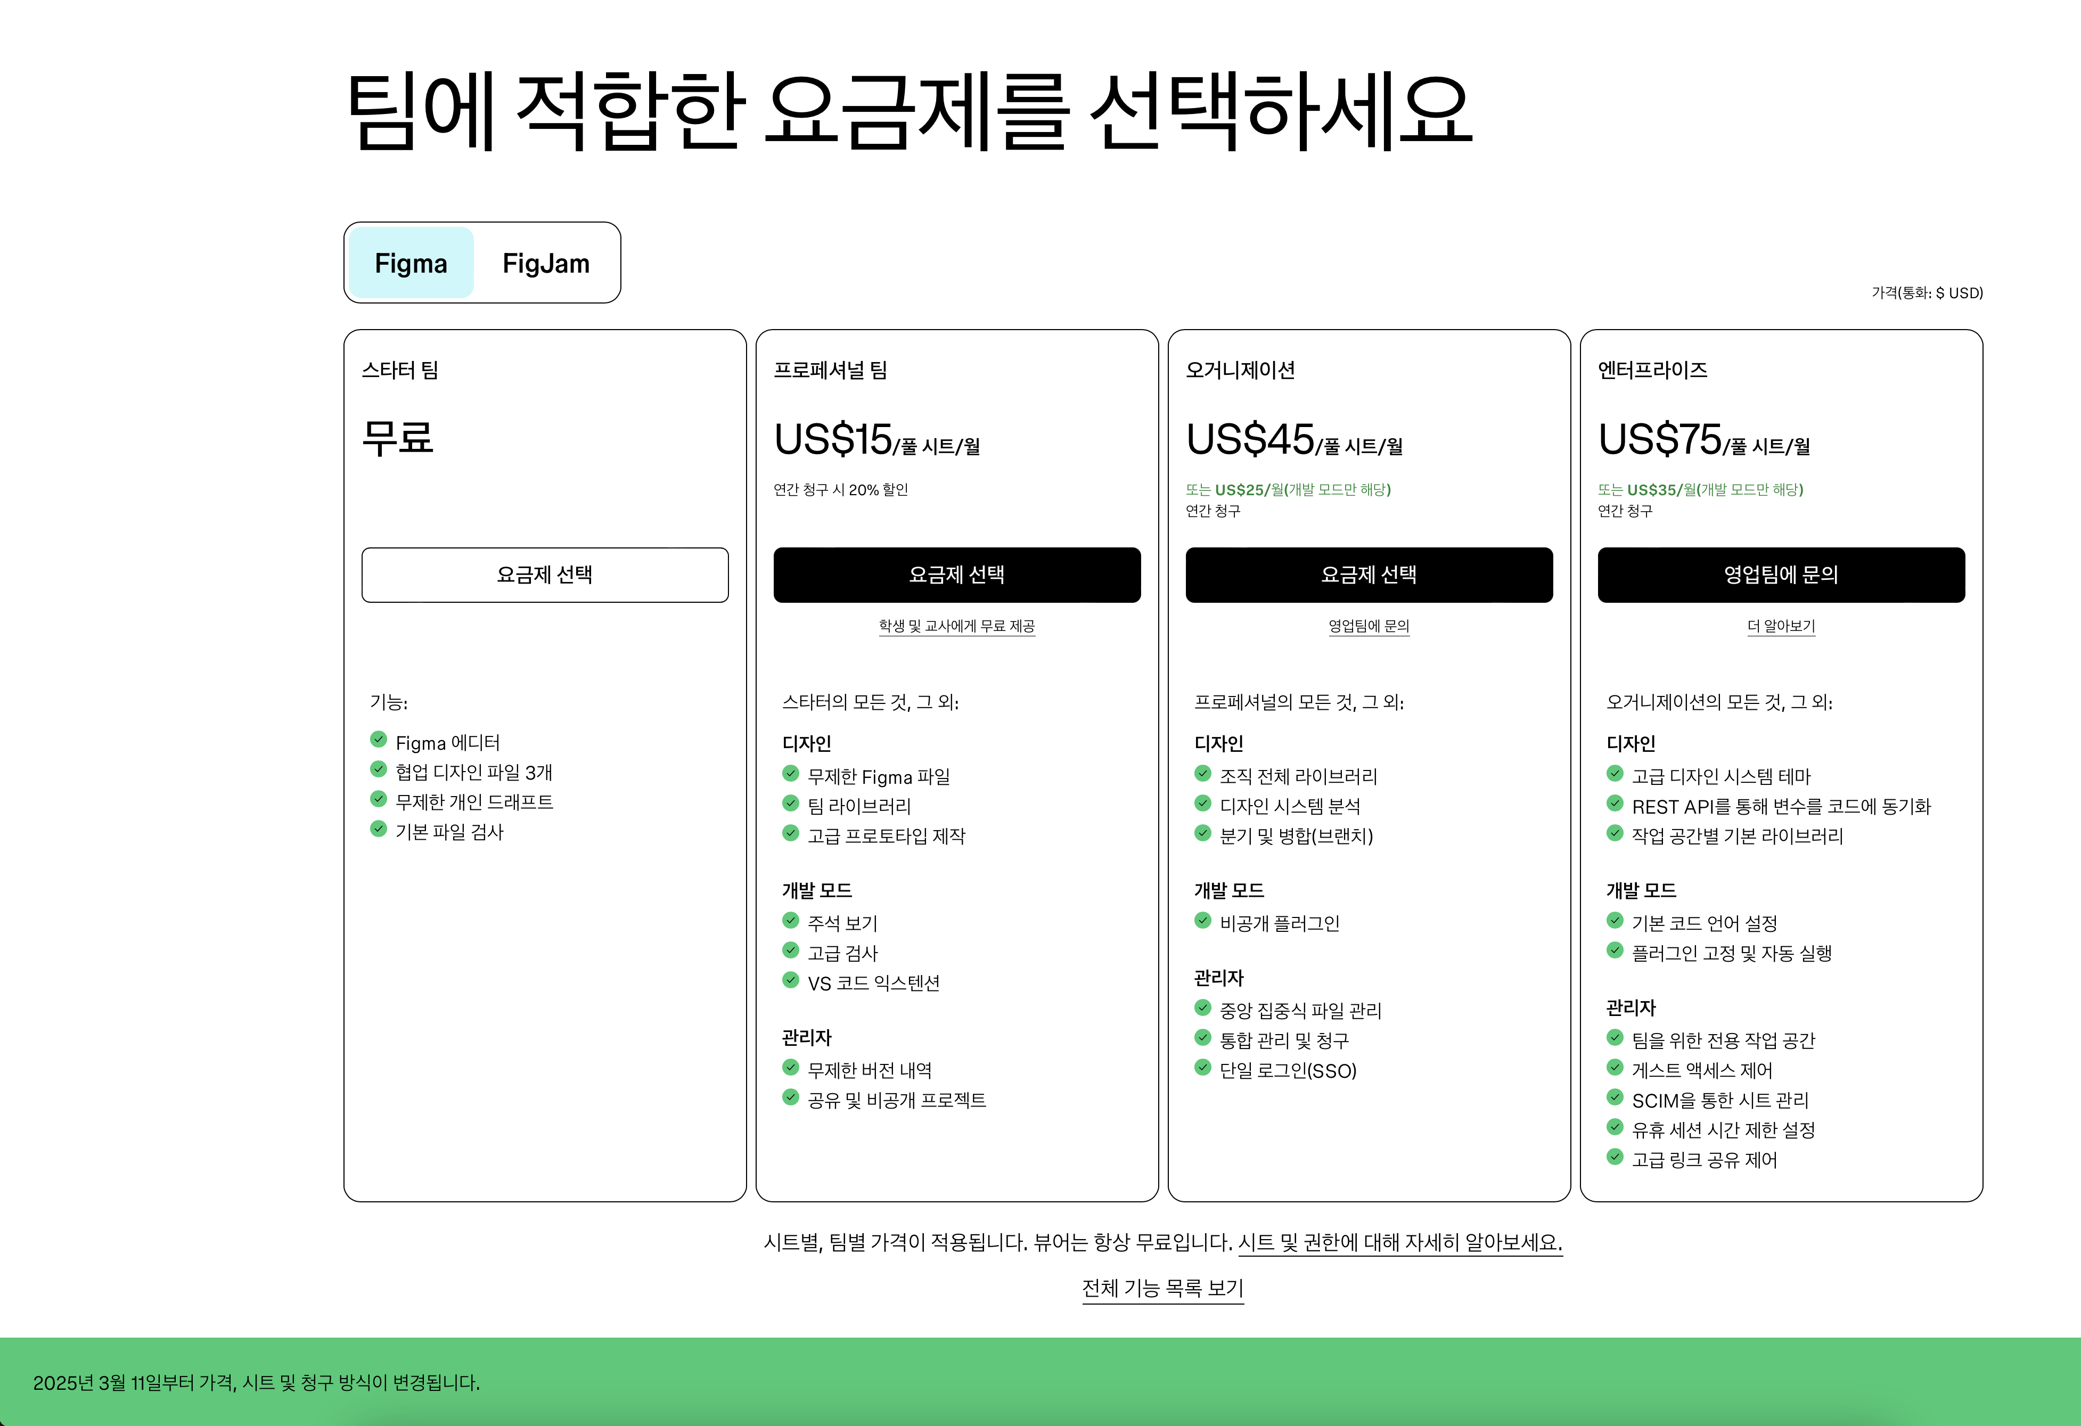Open '학생 및 교사에게 무료 제공' link

(956, 626)
